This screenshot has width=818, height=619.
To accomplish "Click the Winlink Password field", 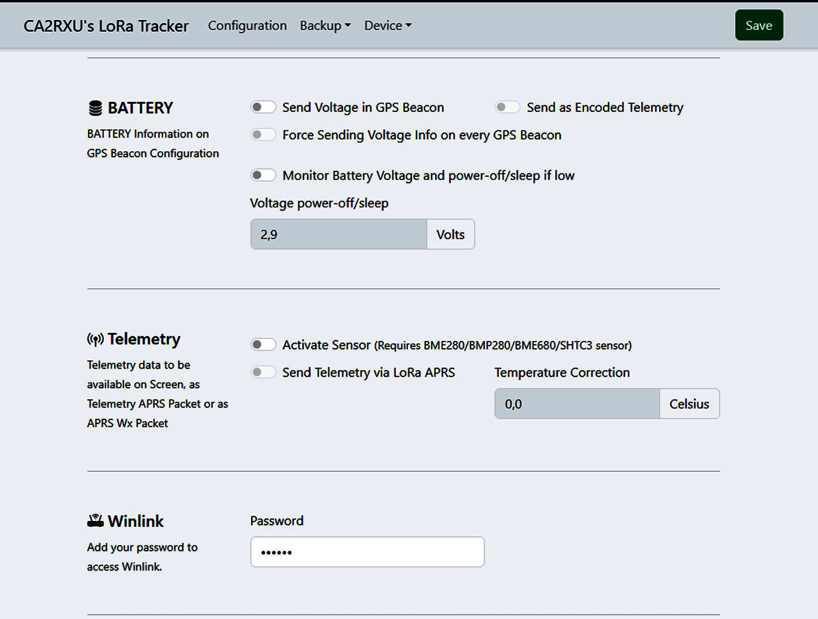I will (x=367, y=552).
